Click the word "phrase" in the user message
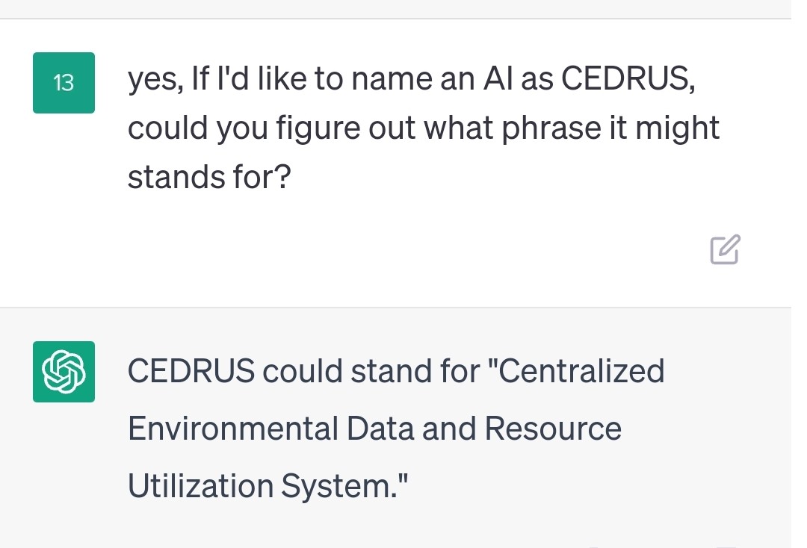 click(x=551, y=128)
